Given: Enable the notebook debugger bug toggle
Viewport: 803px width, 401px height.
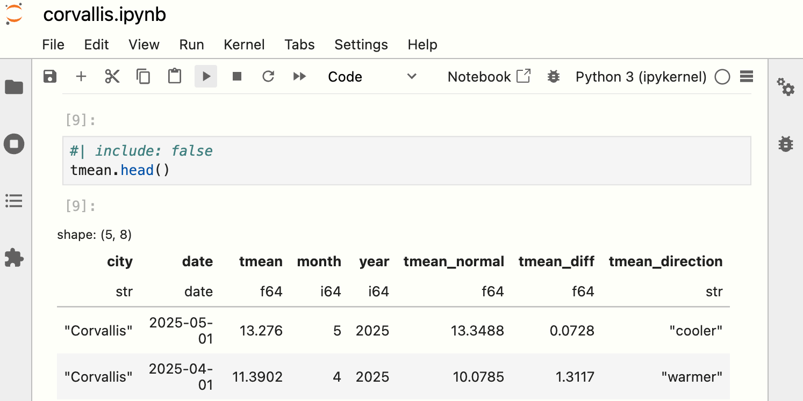Looking at the screenshot, I should (x=553, y=76).
